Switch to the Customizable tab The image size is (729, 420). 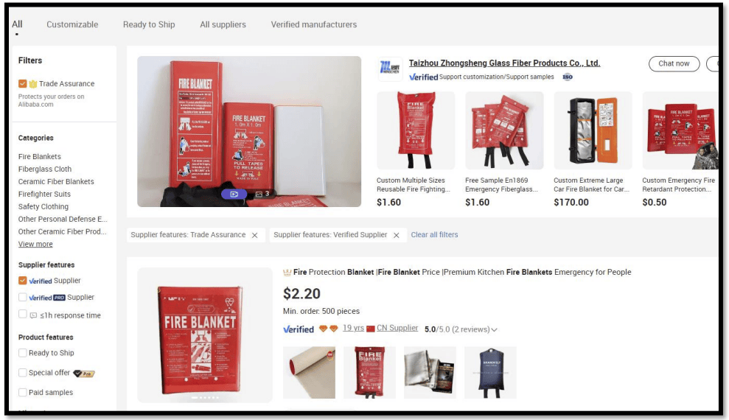click(72, 24)
